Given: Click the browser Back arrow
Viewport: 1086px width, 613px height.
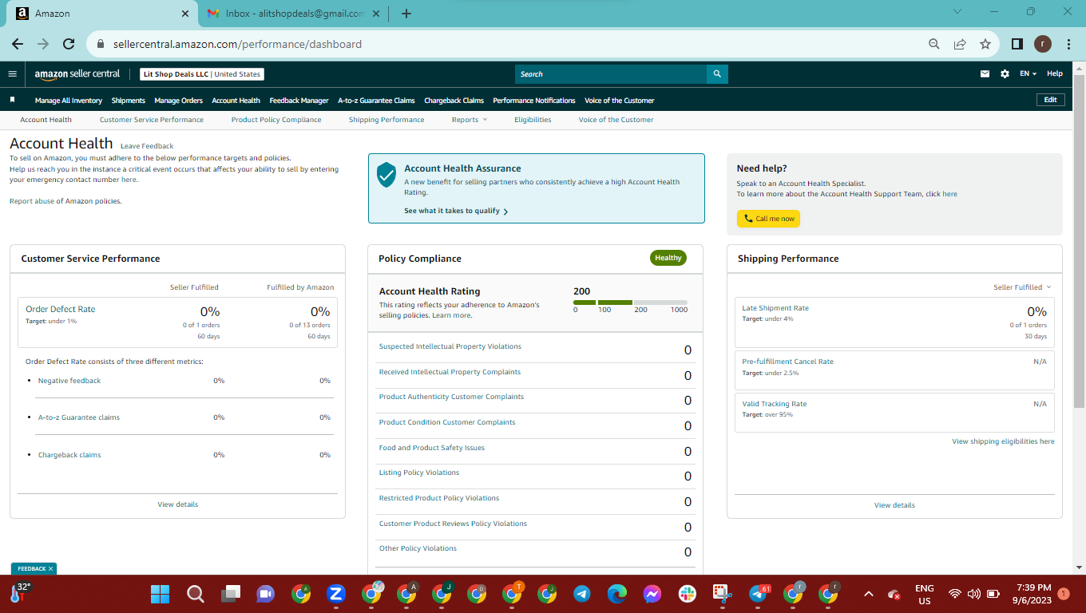Looking at the screenshot, I should click(18, 44).
